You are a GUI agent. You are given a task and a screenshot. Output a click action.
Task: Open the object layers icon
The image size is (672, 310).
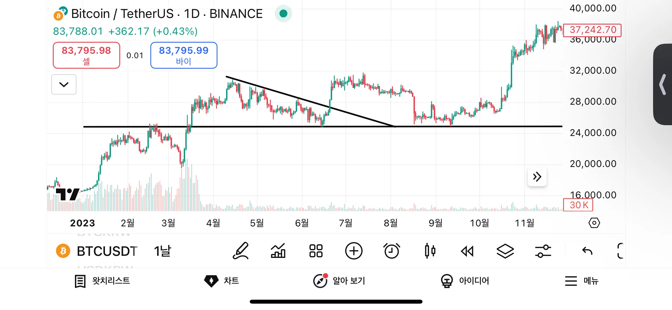505,251
